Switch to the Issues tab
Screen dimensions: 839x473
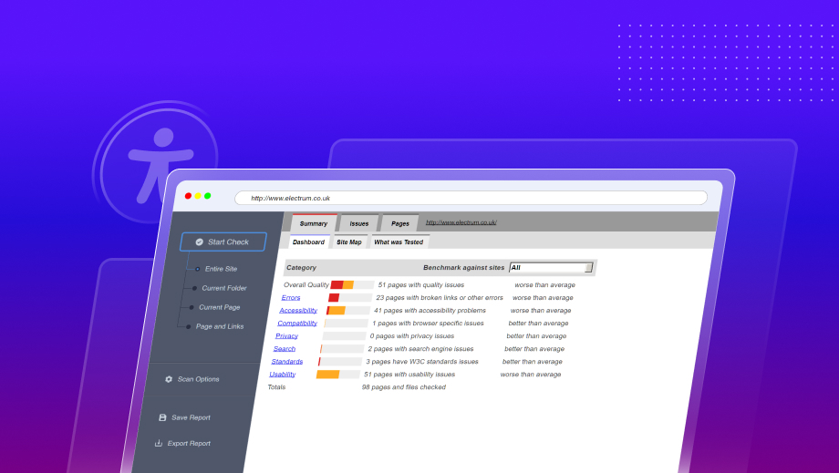click(x=359, y=223)
